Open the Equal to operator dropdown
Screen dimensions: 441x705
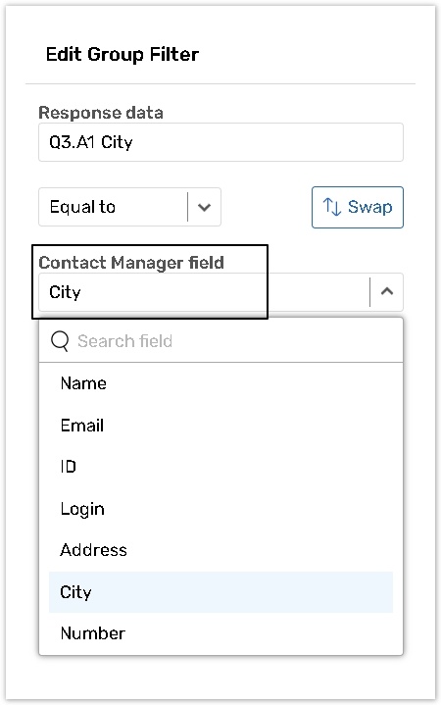pyautogui.click(x=129, y=207)
